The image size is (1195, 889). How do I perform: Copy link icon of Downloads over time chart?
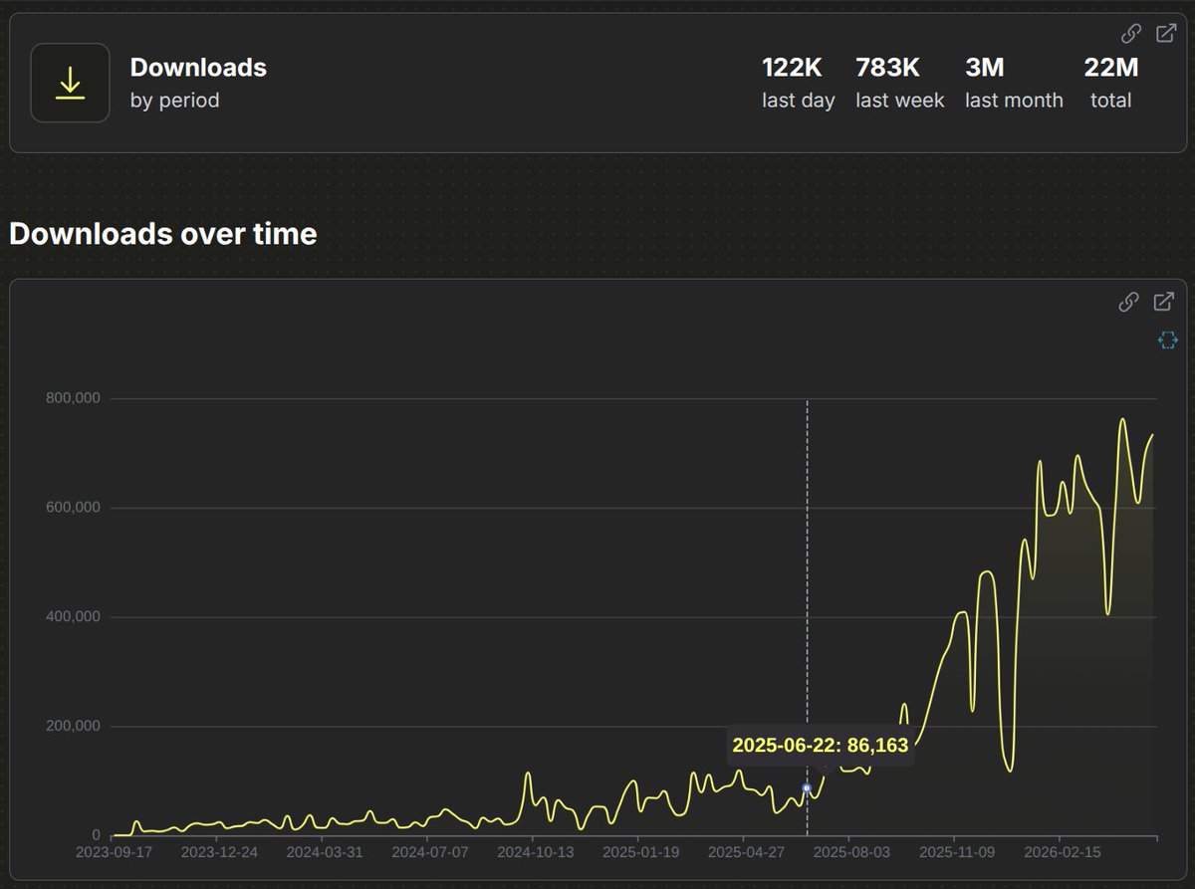[x=1128, y=302]
